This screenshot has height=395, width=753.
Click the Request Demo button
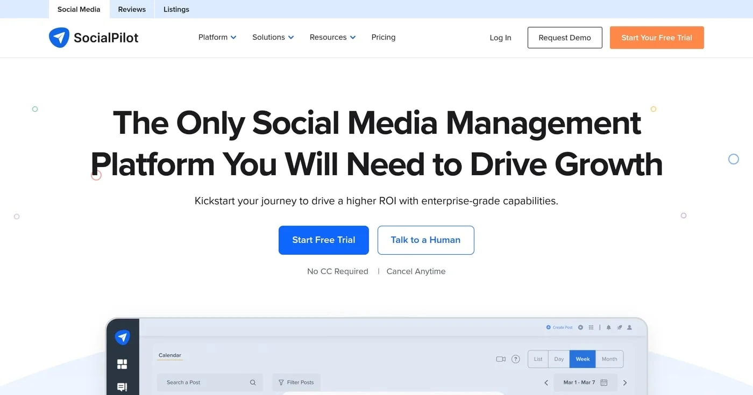coord(565,38)
